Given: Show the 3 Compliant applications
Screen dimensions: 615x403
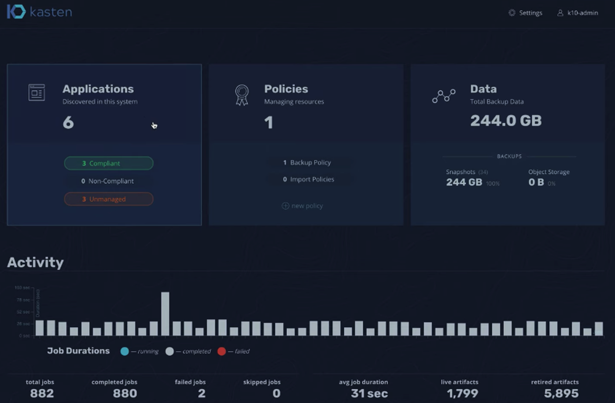Looking at the screenshot, I should 109,163.
